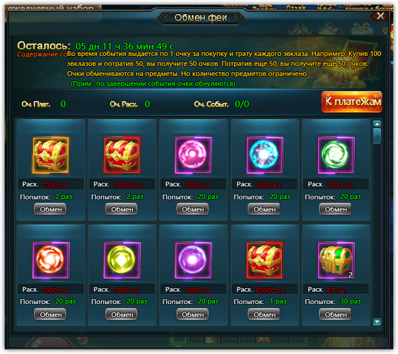The width and height of the screenshot is (398, 354).
Task: Close the Обмен феи window
Action: click(x=380, y=16)
